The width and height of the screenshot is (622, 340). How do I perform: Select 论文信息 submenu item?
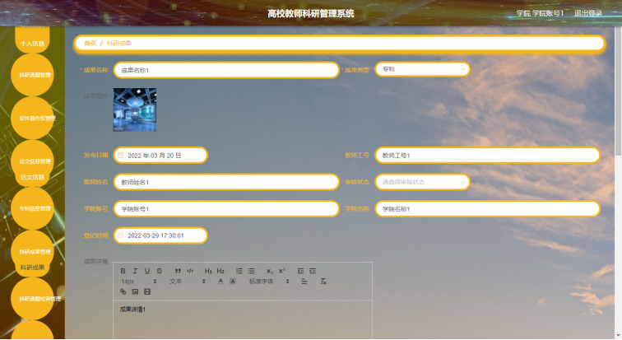(33, 177)
